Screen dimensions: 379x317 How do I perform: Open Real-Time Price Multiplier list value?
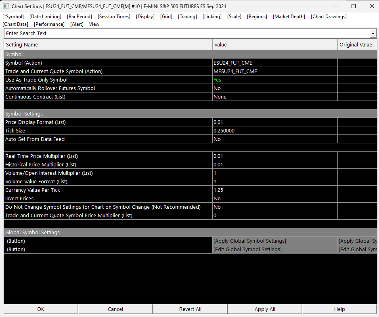[x=275, y=156]
